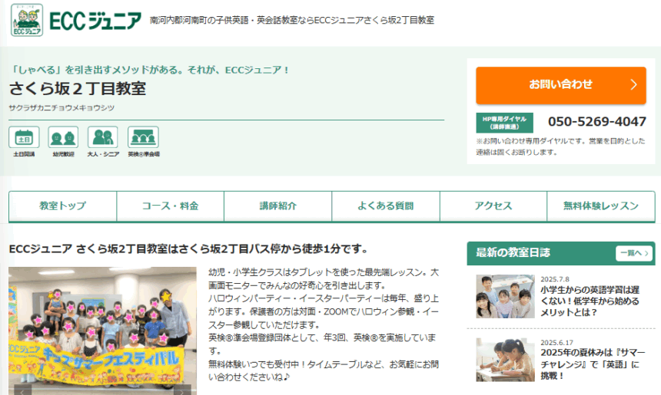Open the 無料体験レッスン tab
The width and height of the screenshot is (661, 395).
tap(600, 206)
